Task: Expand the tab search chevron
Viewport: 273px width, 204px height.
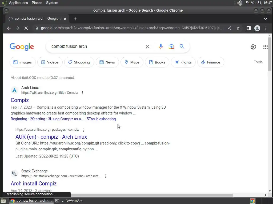Action: 266,19
